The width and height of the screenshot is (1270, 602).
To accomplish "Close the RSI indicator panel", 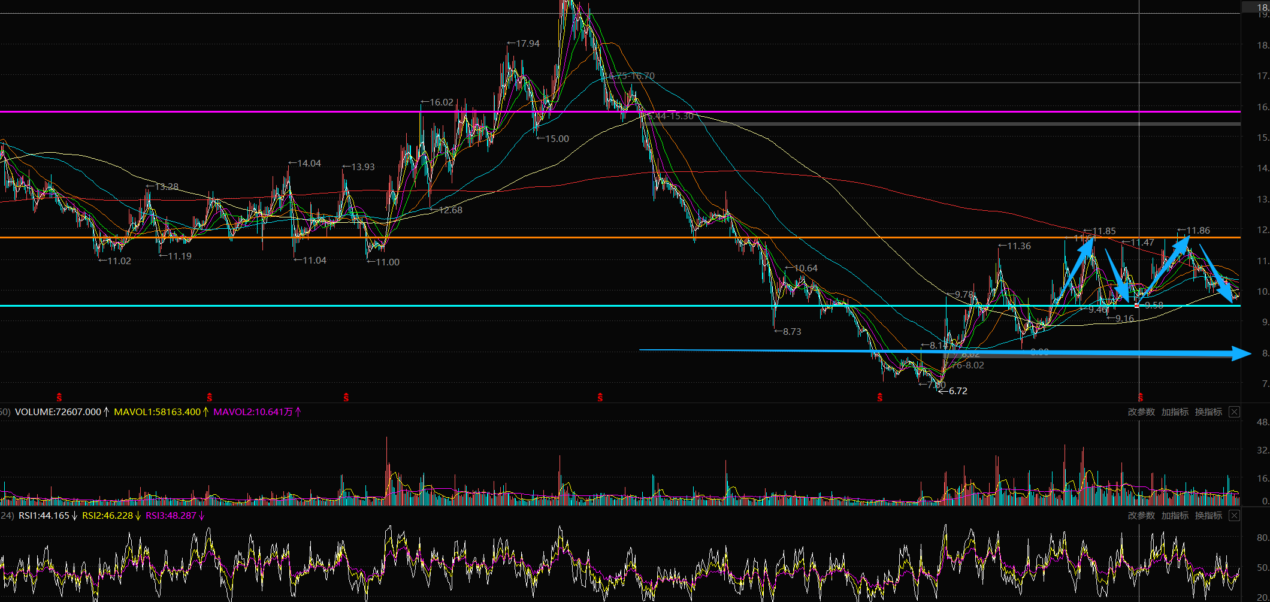I will (x=1234, y=516).
